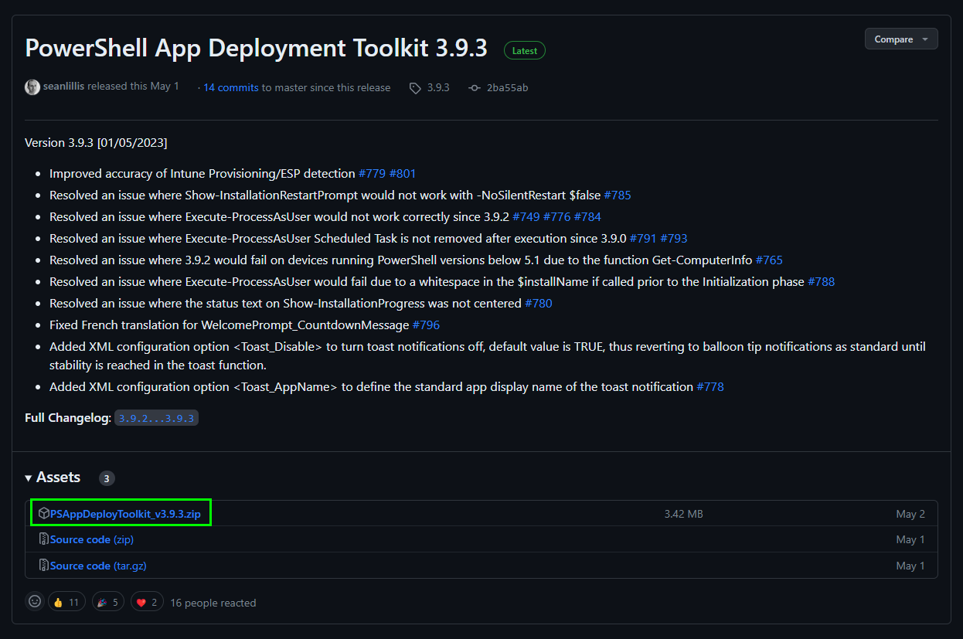Open issue #778 for Toast_AppName

tap(709, 387)
